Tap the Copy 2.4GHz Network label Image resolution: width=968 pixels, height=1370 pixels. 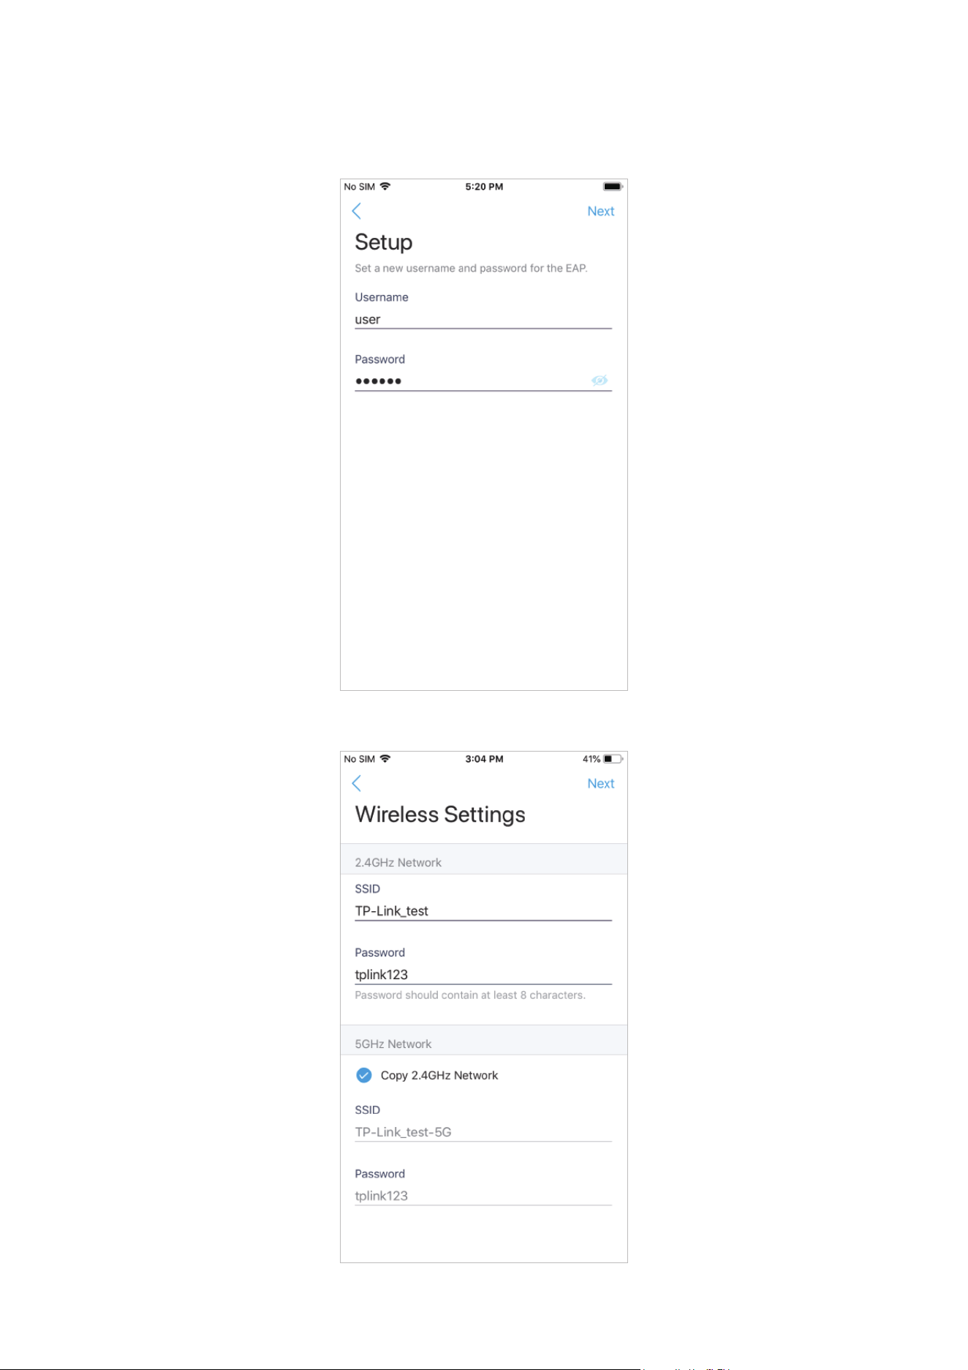coord(439,1075)
